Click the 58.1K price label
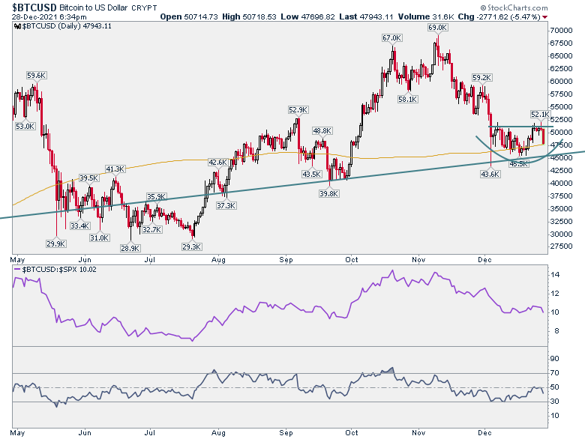Viewport: 585px width, 439px height. [408, 100]
